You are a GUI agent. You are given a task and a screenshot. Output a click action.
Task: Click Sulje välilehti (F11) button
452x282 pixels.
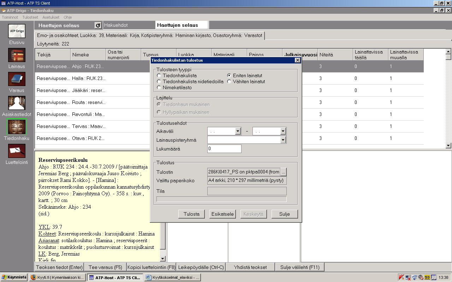click(x=300, y=267)
